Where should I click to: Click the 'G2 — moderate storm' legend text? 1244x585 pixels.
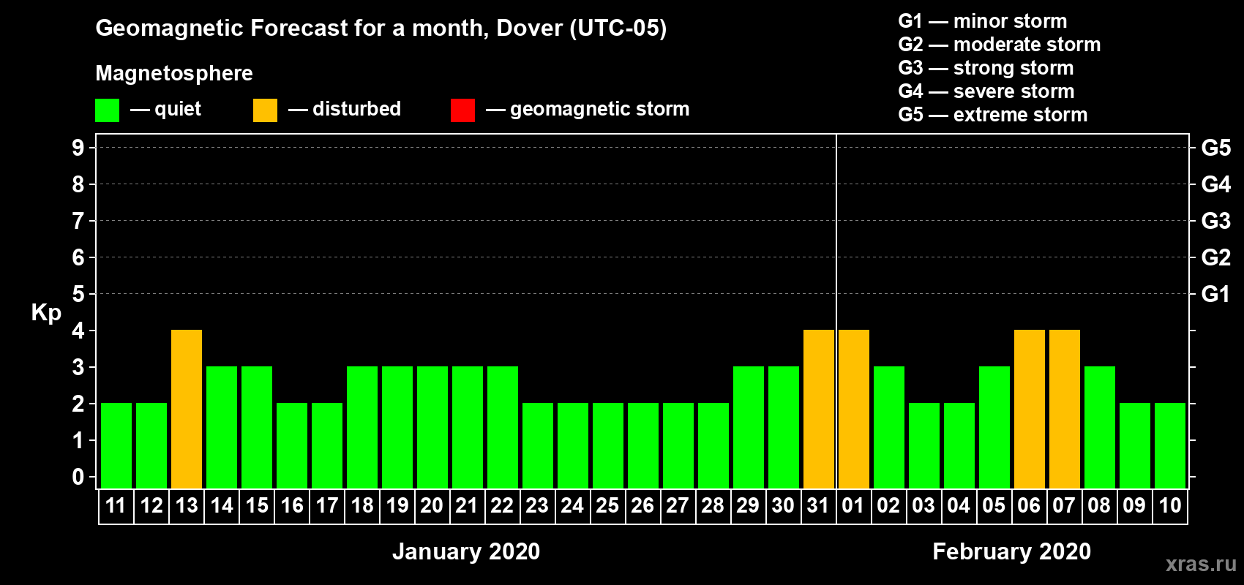(x=1000, y=45)
